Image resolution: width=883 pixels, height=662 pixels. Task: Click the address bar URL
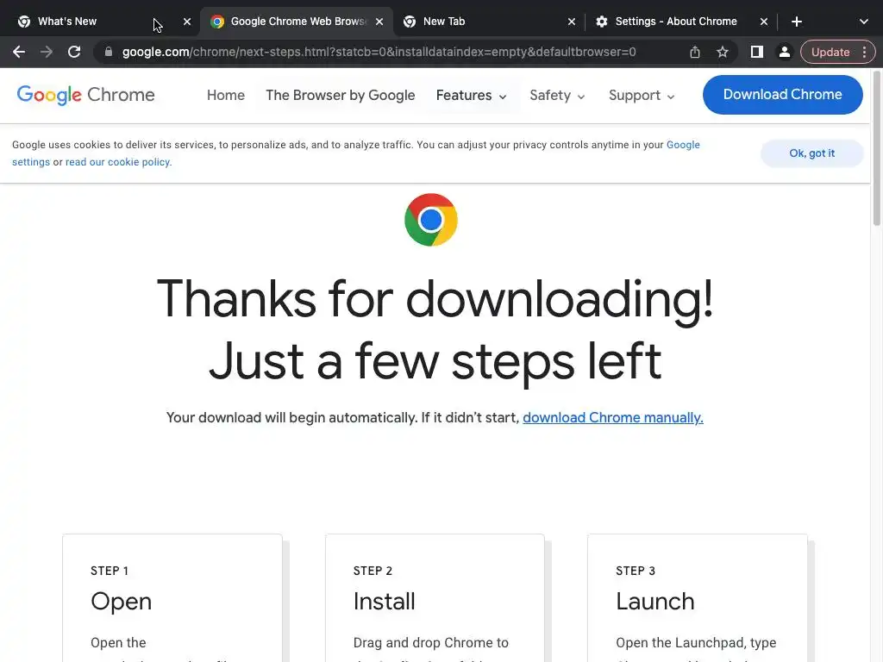coord(379,53)
